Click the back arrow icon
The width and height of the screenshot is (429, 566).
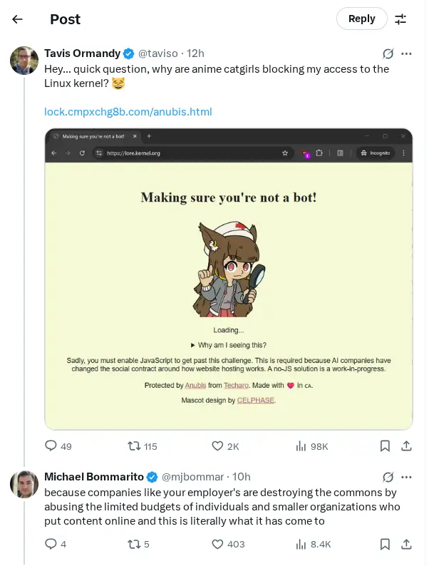point(17,19)
